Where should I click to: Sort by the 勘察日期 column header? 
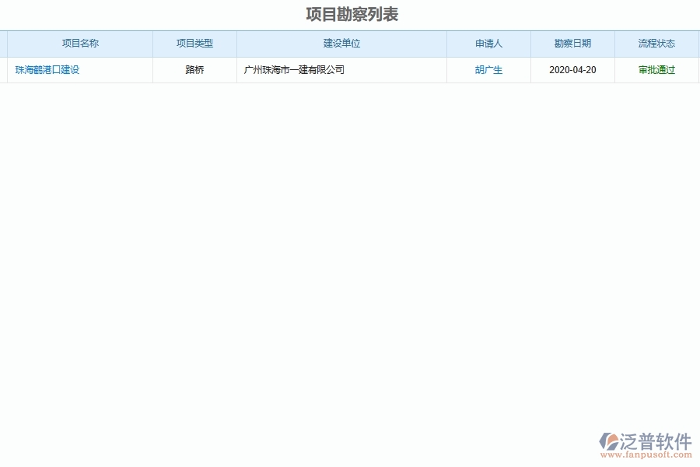click(572, 44)
